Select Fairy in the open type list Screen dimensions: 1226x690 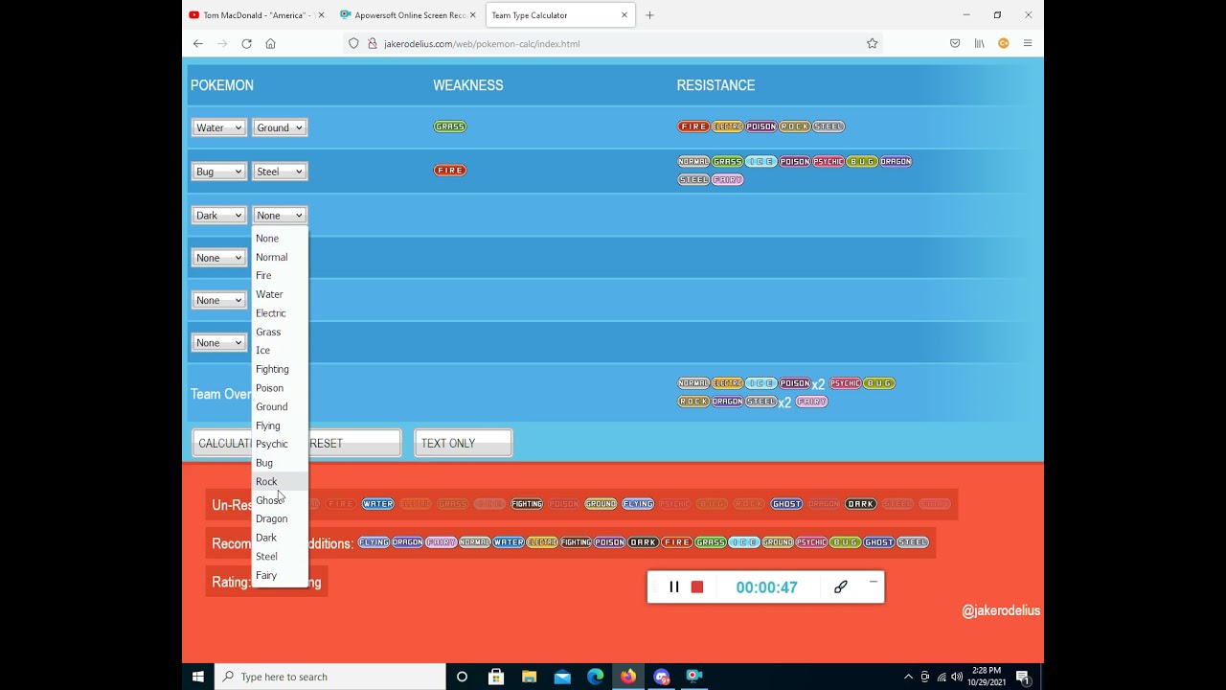[280, 575]
